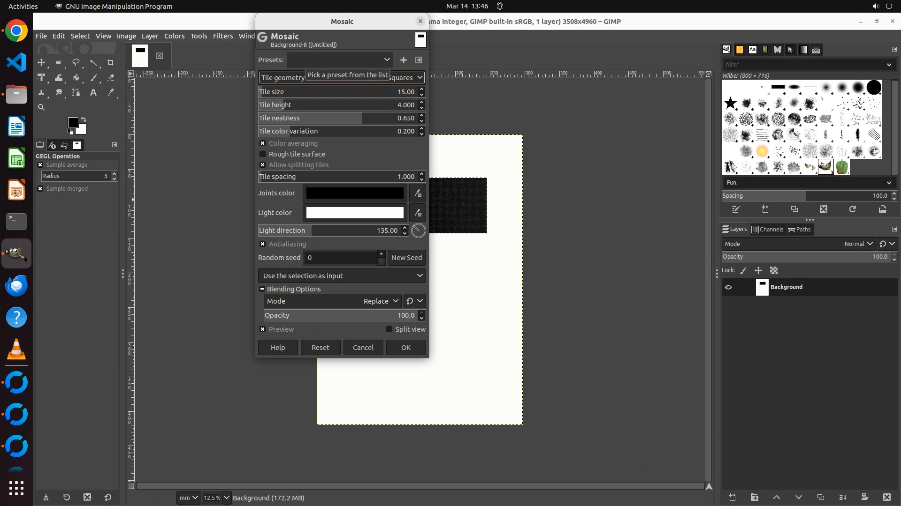Select the Text tool in toolbox
This screenshot has width=901, height=506.
(93, 93)
